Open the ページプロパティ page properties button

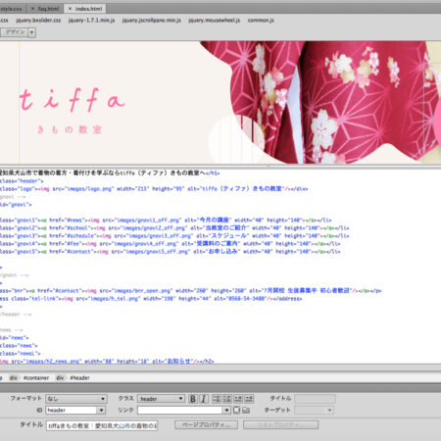click(x=206, y=424)
